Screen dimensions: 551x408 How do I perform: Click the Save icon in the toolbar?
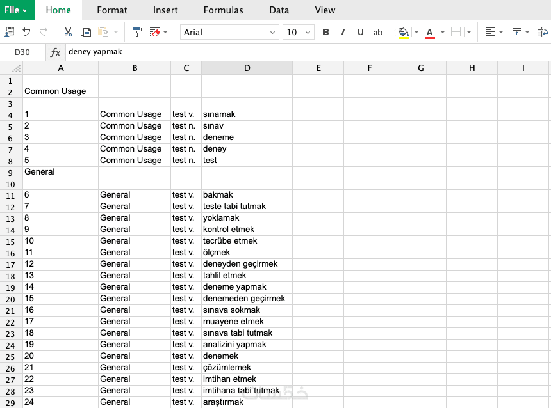point(9,32)
